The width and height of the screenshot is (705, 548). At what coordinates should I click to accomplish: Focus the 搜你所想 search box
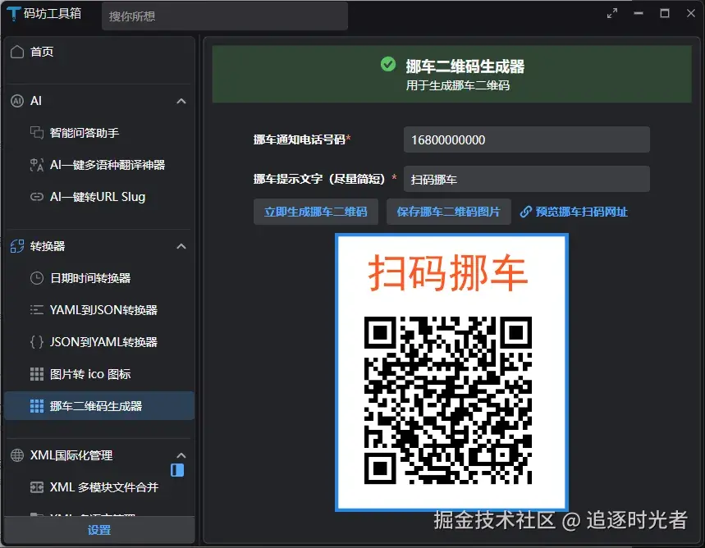click(225, 16)
